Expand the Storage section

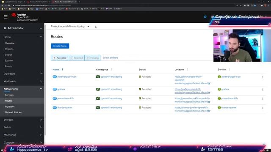tap(22, 119)
